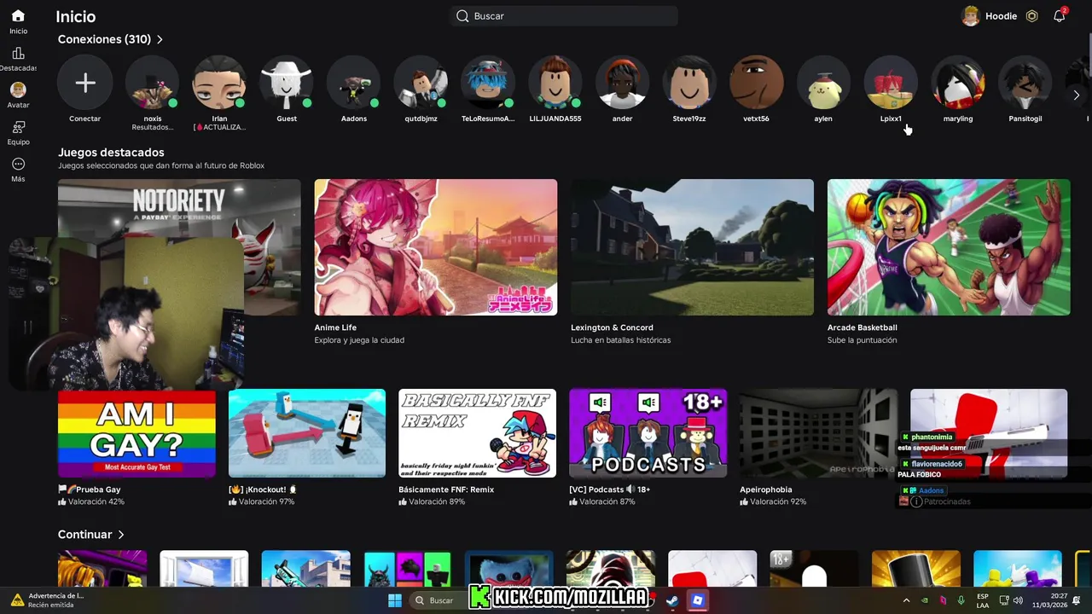This screenshot has width=1092, height=614.
Task: Open Destacadas charts icon in sidebar
Action: 18,53
